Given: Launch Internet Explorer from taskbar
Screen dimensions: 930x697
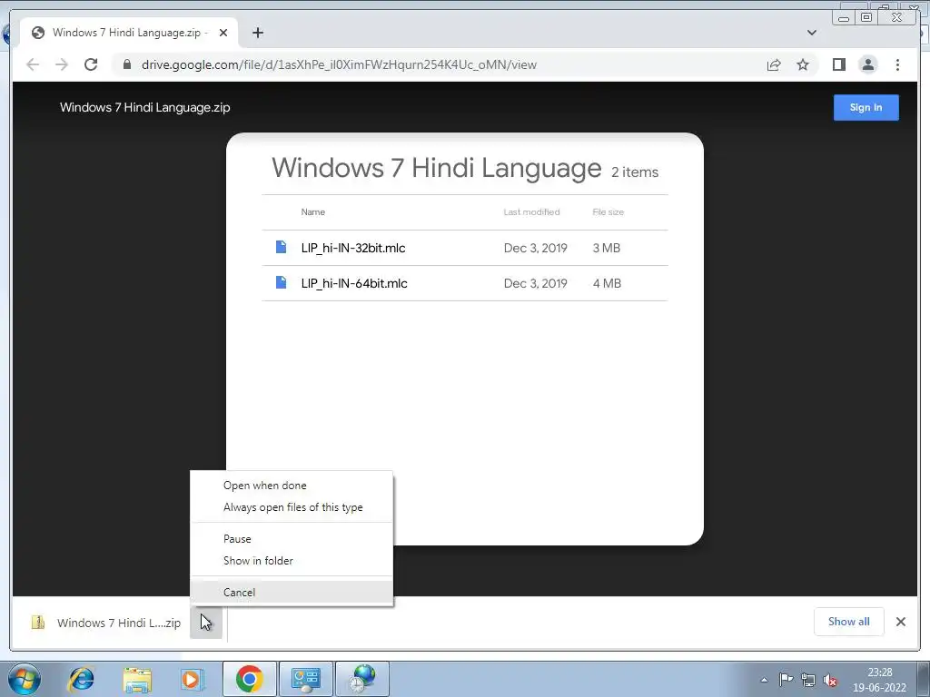Looking at the screenshot, I should coord(81,679).
